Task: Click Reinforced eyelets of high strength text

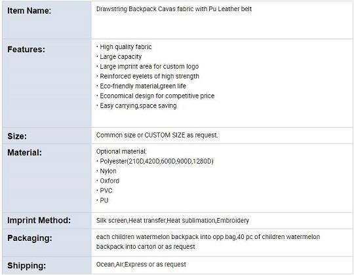Action: pyautogui.click(x=148, y=76)
